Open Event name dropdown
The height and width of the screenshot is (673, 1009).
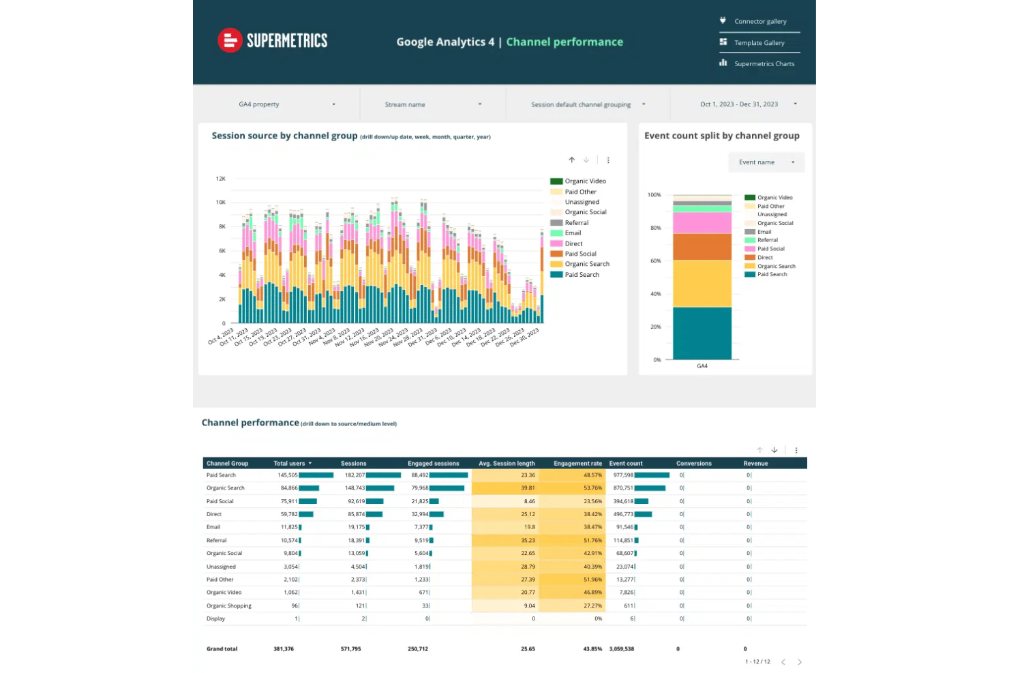pos(766,162)
